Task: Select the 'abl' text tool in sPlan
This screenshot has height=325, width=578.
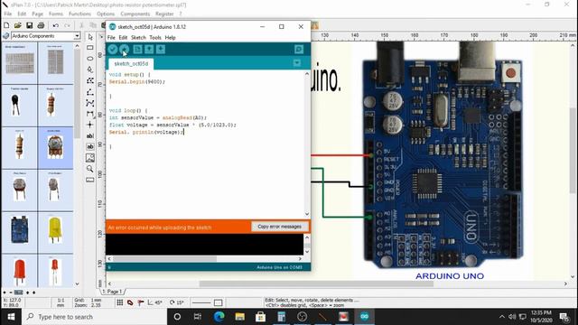Action: point(90,135)
